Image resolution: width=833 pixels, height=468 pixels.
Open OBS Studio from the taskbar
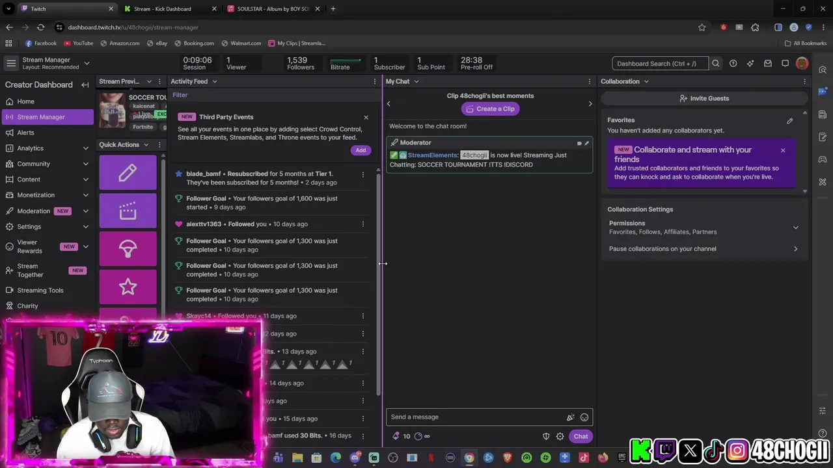pyautogui.click(x=393, y=458)
